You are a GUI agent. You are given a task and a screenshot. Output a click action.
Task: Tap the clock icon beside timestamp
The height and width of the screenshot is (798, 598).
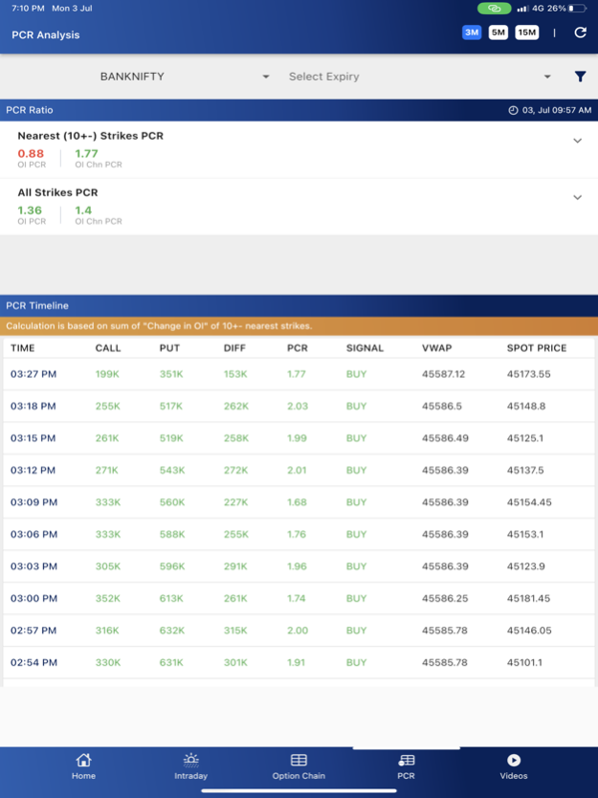coord(513,111)
